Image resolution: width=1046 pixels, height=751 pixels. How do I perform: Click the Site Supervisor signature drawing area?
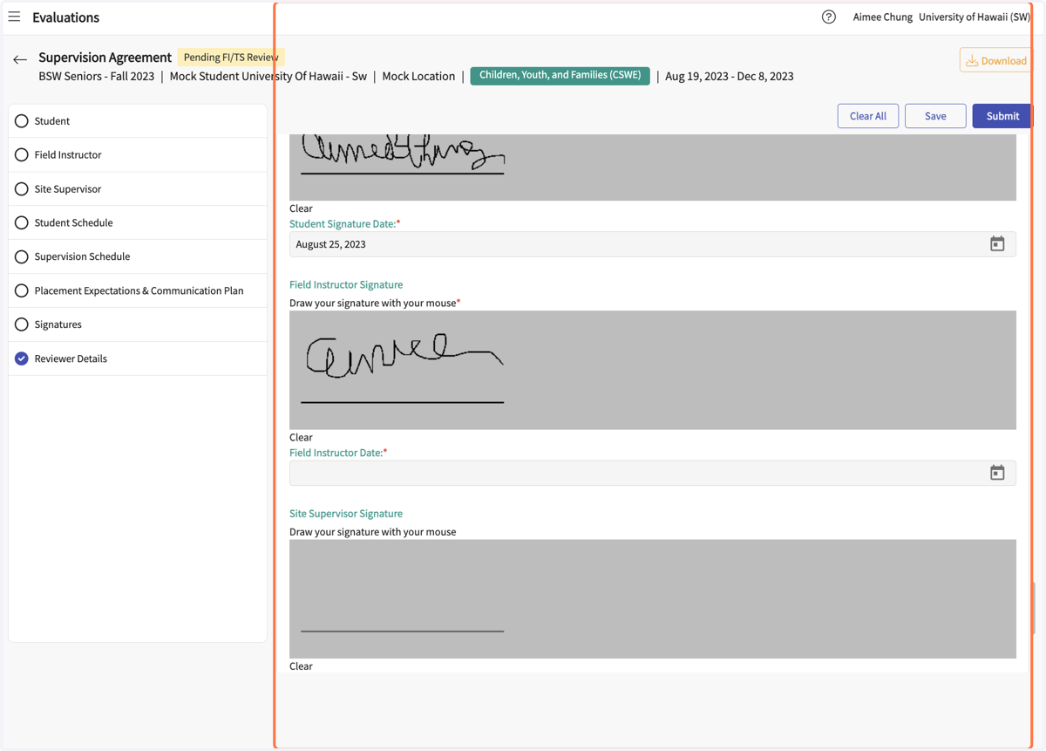click(653, 598)
